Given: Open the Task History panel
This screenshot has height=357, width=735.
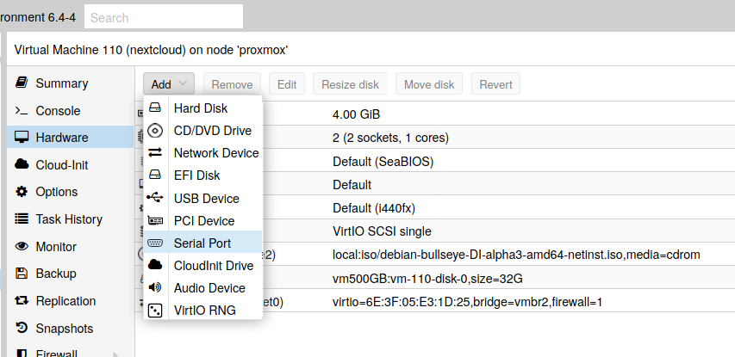Looking at the screenshot, I should (x=69, y=219).
